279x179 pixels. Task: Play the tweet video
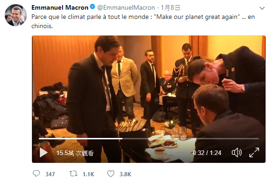pyautogui.click(x=44, y=153)
